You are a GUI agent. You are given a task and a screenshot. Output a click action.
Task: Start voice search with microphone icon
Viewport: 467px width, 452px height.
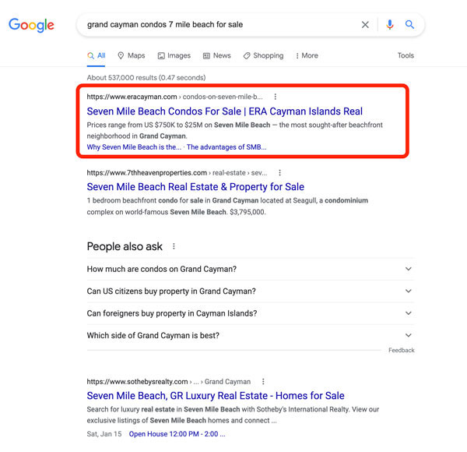click(x=390, y=24)
